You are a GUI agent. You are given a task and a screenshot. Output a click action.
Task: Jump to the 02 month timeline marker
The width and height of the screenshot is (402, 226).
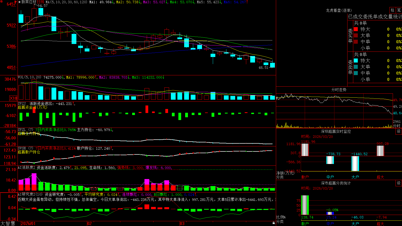click(x=89, y=223)
